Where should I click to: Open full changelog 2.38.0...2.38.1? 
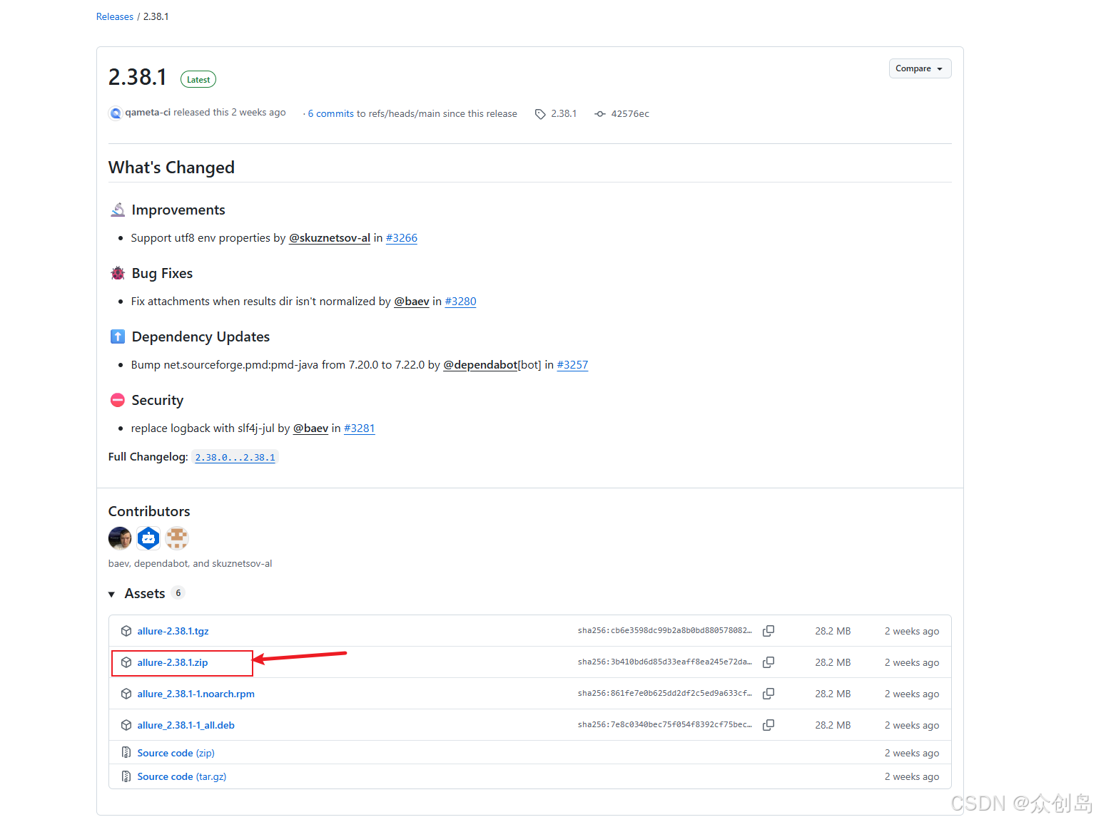[235, 458]
